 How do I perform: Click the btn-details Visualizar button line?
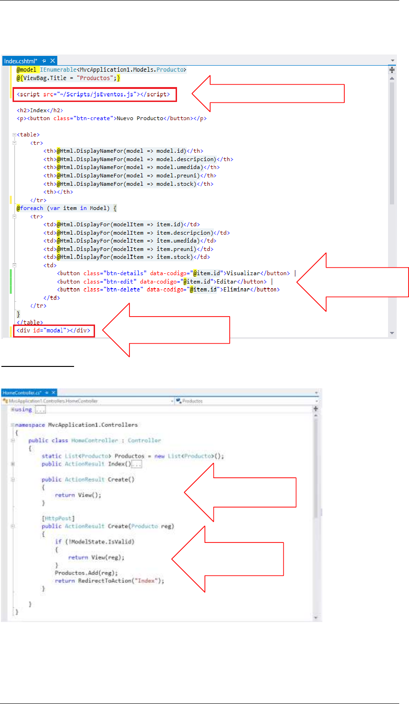(x=177, y=273)
